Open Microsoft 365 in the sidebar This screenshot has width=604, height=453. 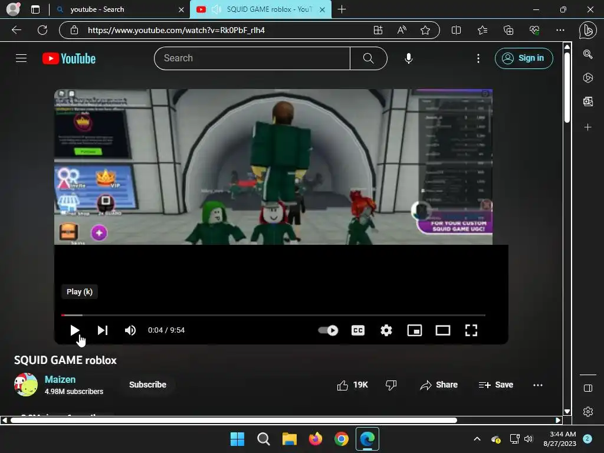click(588, 78)
